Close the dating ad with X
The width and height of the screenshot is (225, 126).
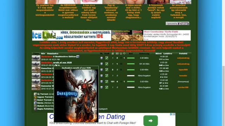click(x=174, y=114)
